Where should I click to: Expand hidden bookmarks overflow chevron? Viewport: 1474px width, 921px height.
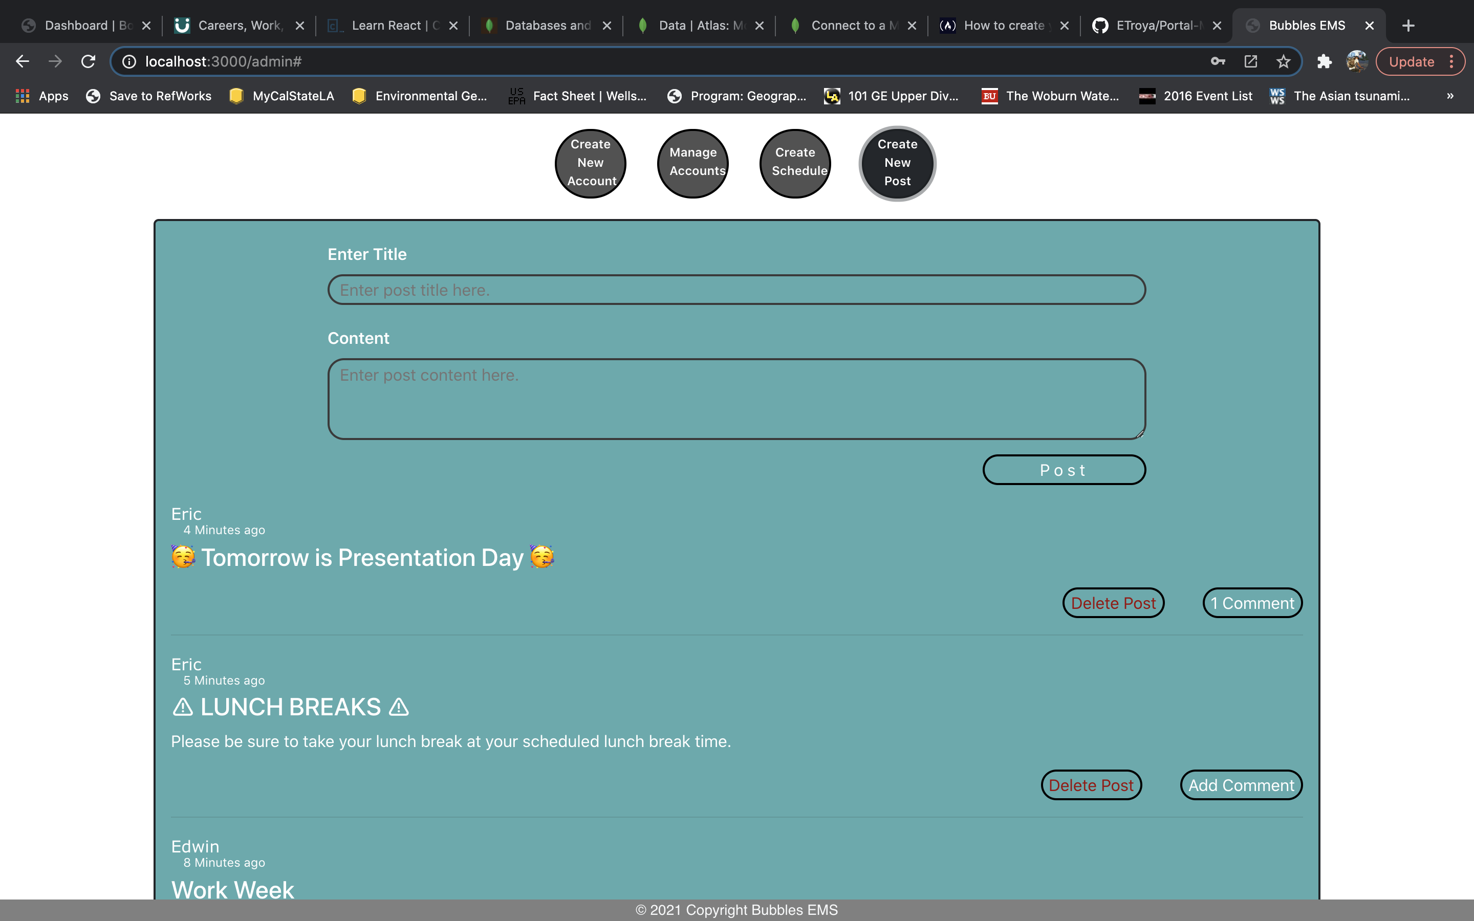tap(1450, 96)
